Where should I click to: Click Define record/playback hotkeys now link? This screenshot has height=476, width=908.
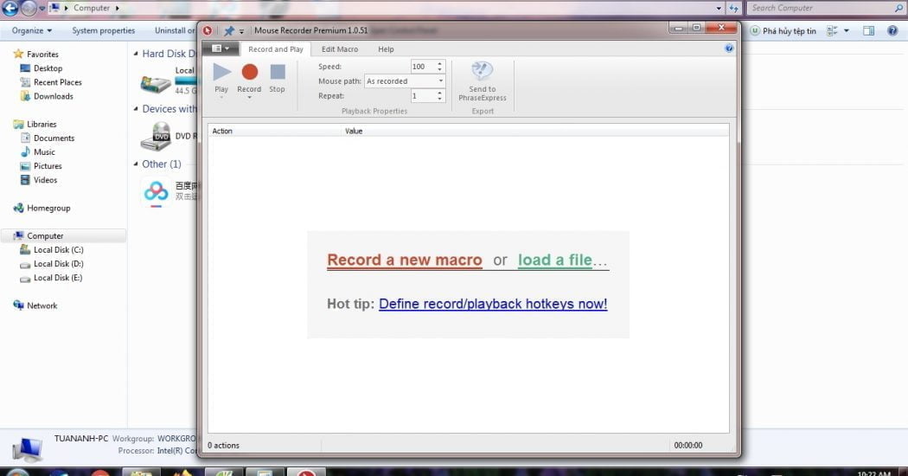pyautogui.click(x=493, y=304)
